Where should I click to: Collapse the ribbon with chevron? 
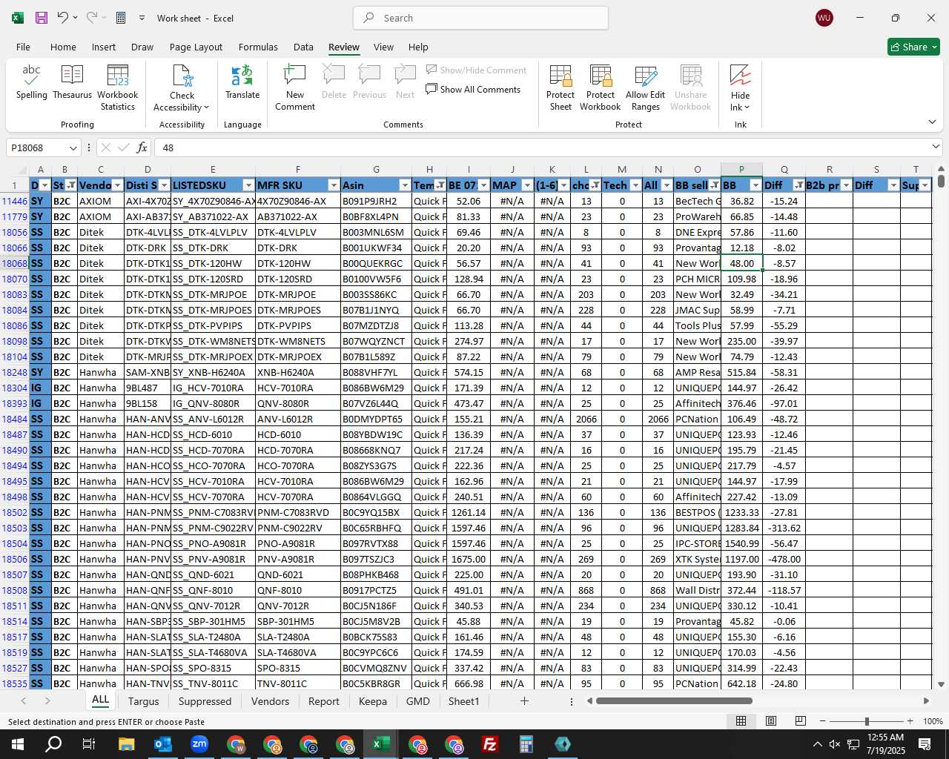click(x=933, y=122)
